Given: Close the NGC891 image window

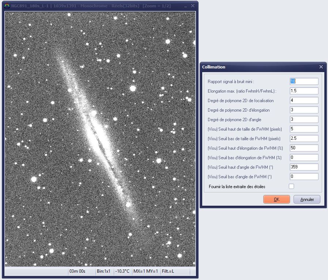Looking at the screenshot, I should (x=193, y=6).
